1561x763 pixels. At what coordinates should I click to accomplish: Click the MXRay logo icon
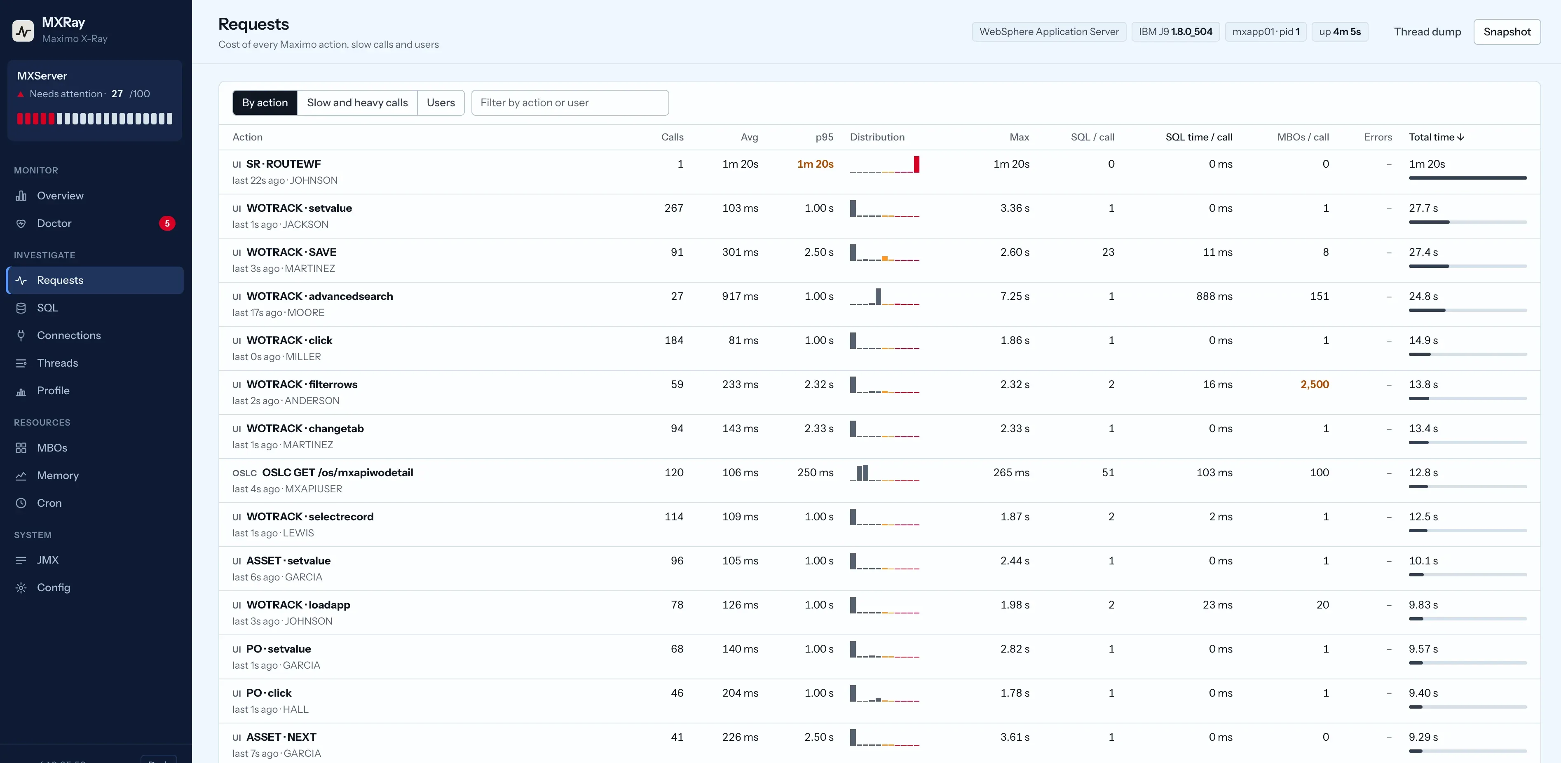click(x=23, y=30)
